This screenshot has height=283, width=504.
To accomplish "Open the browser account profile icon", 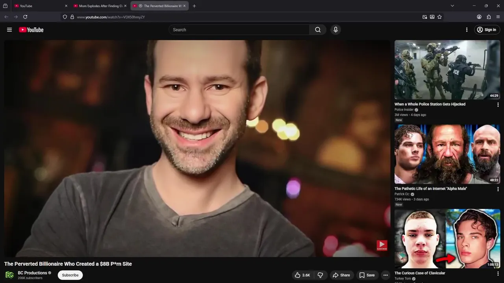I will [x=479, y=17].
